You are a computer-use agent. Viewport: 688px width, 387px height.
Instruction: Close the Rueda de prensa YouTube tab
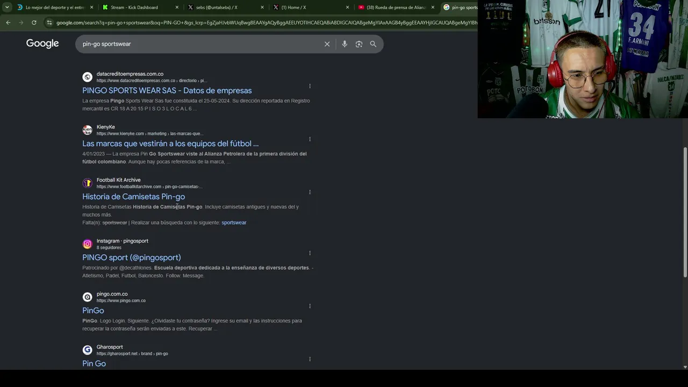point(433,8)
